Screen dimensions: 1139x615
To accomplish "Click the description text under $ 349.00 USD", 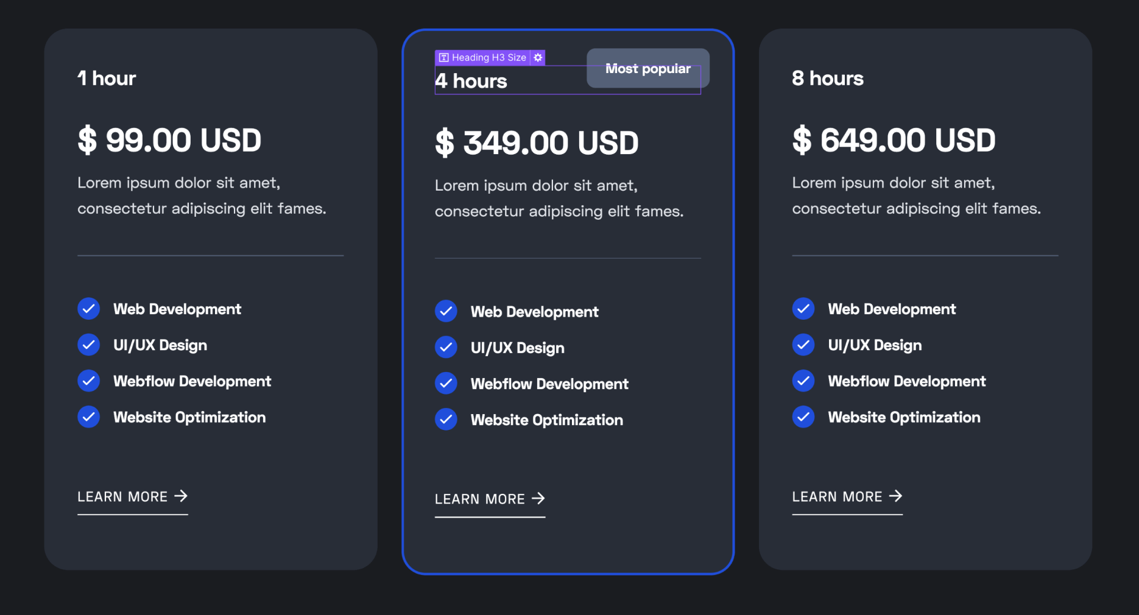I will [x=559, y=198].
